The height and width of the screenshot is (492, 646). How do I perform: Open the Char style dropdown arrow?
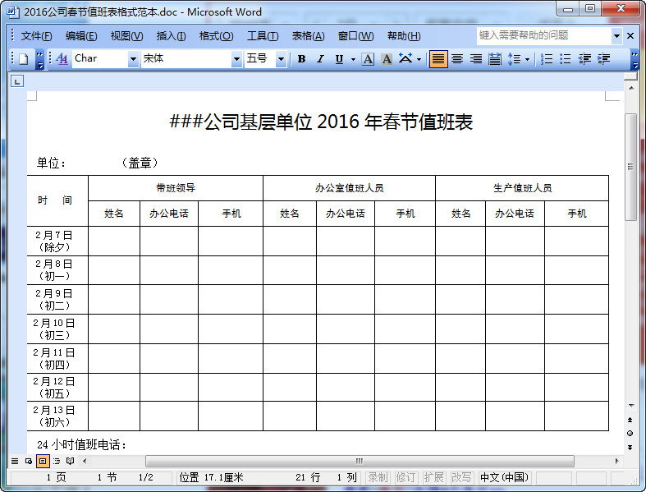(x=133, y=59)
